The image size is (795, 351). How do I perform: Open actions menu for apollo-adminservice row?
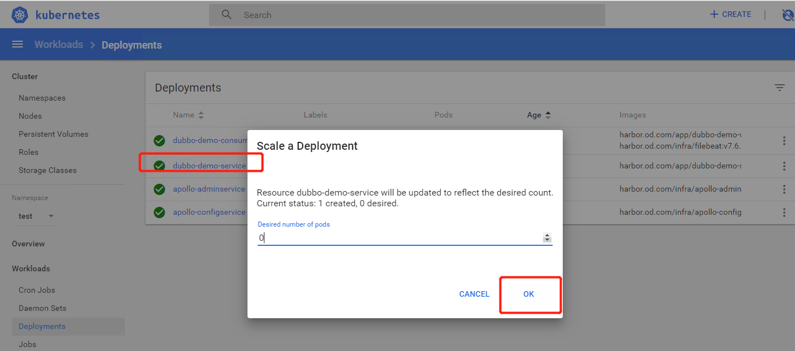click(x=784, y=189)
